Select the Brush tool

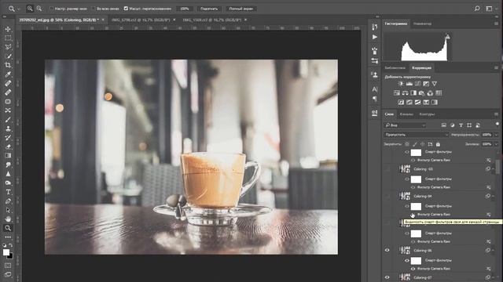8,120
